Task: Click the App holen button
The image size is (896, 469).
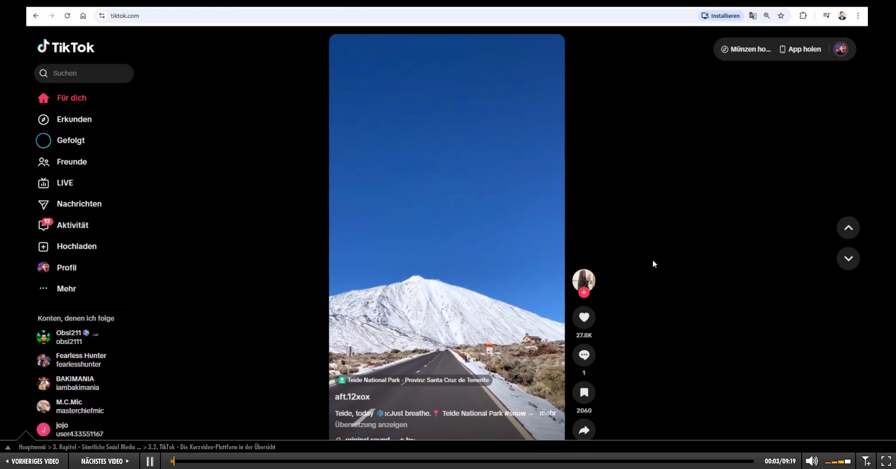Action: click(x=800, y=49)
